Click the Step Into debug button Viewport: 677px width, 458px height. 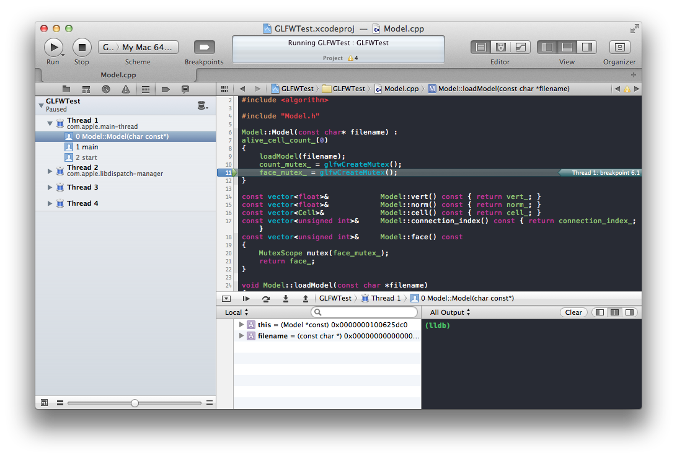(x=286, y=299)
